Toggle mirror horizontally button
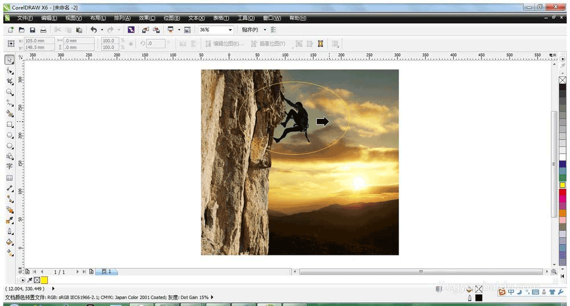 [x=183, y=44]
